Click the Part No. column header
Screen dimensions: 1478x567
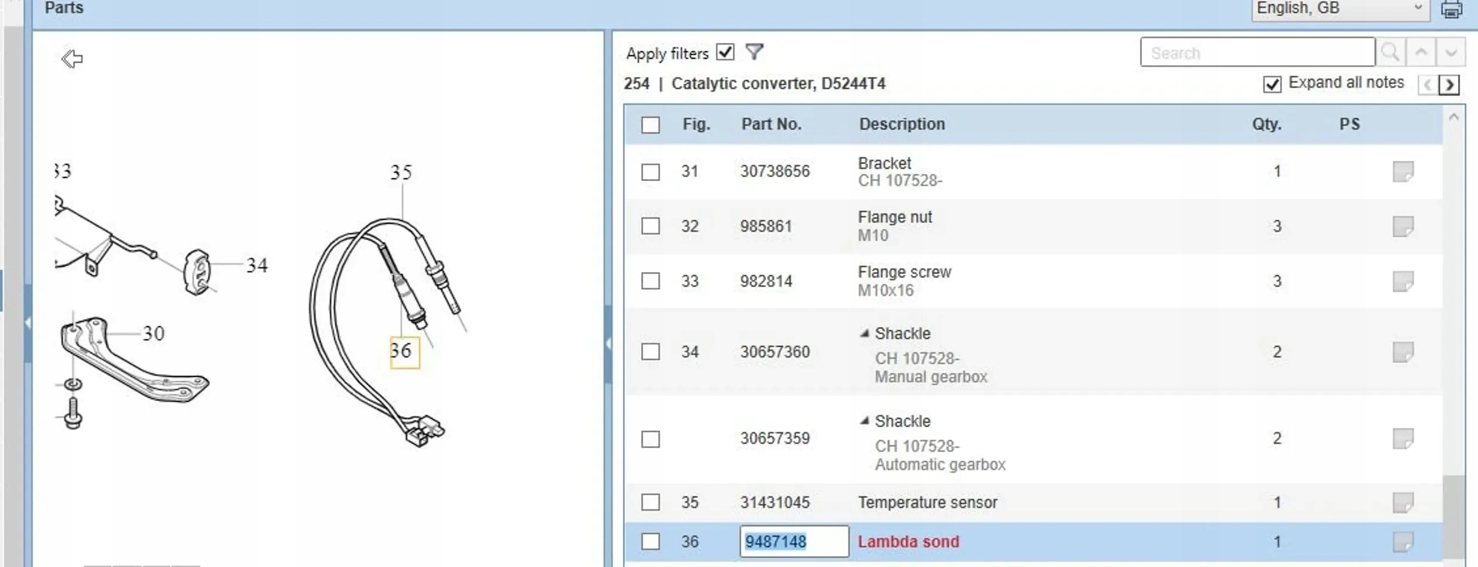(772, 124)
